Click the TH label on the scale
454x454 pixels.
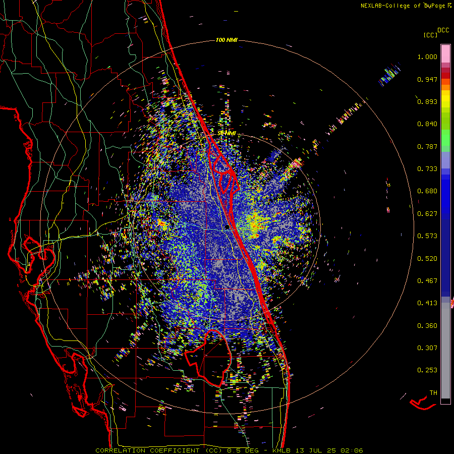point(433,393)
